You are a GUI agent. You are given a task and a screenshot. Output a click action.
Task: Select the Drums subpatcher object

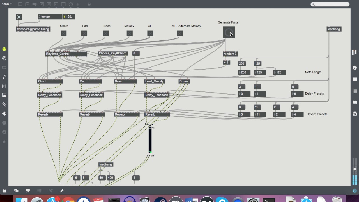[x=184, y=81]
